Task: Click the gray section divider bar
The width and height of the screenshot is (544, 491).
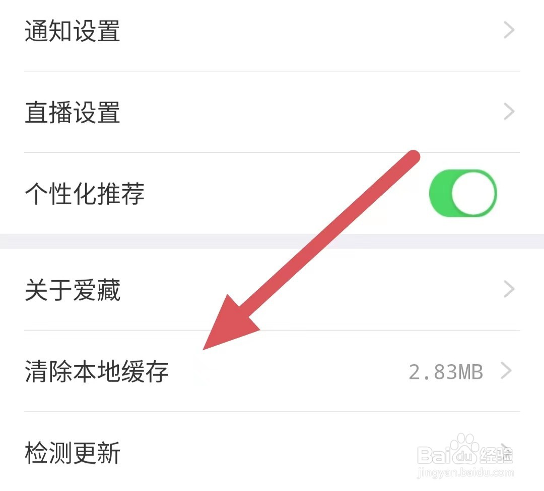Action: 272,241
